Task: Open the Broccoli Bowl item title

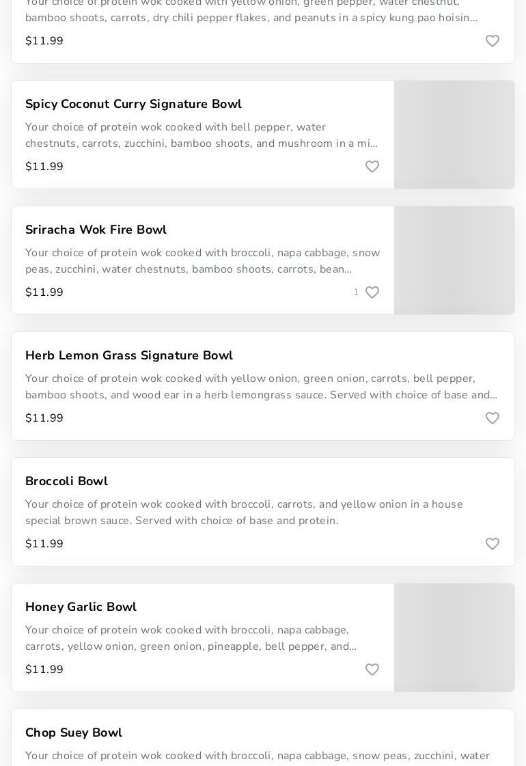Action: (66, 481)
